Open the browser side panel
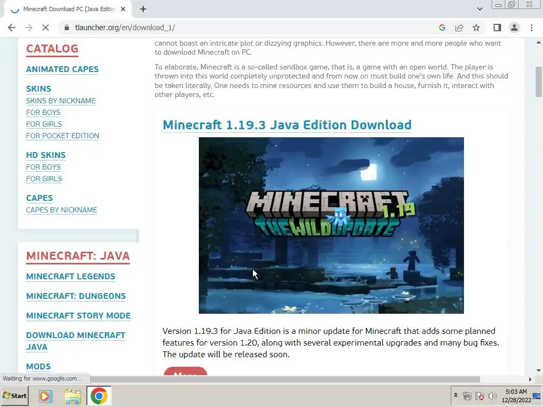 click(x=497, y=28)
